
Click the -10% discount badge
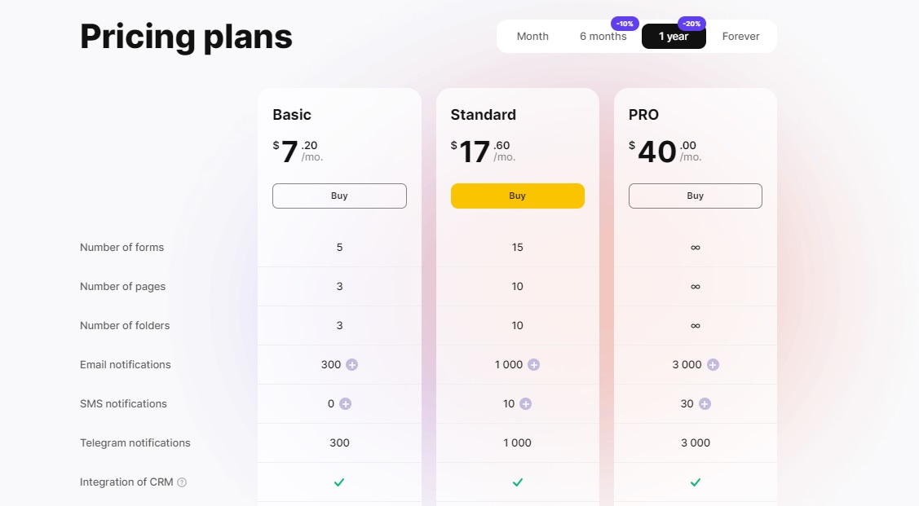(x=624, y=24)
